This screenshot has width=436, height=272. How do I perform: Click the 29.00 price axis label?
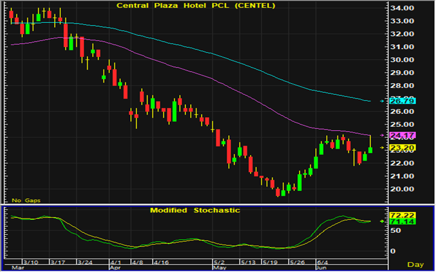coord(402,72)
